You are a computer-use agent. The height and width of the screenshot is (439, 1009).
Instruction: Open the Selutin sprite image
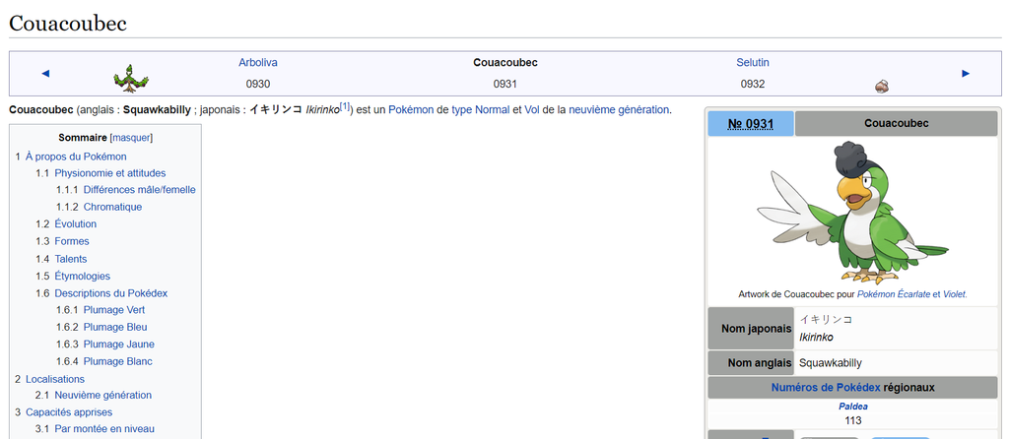coord(882,86)
